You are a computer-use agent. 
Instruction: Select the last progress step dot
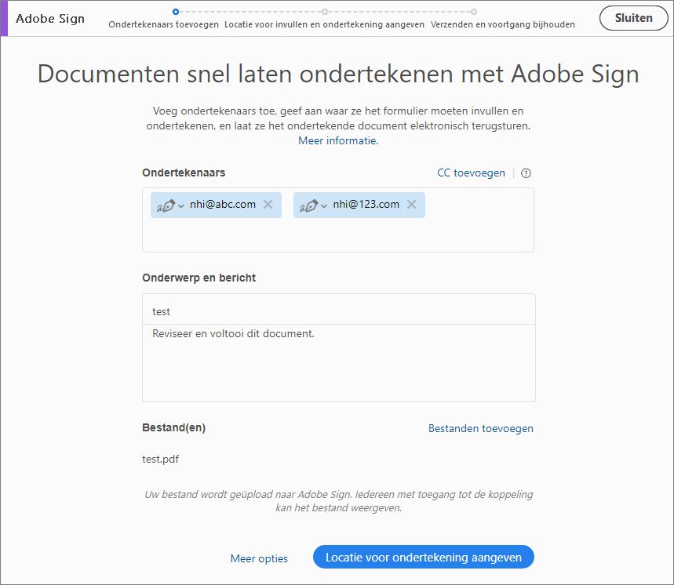click(474, 12)
